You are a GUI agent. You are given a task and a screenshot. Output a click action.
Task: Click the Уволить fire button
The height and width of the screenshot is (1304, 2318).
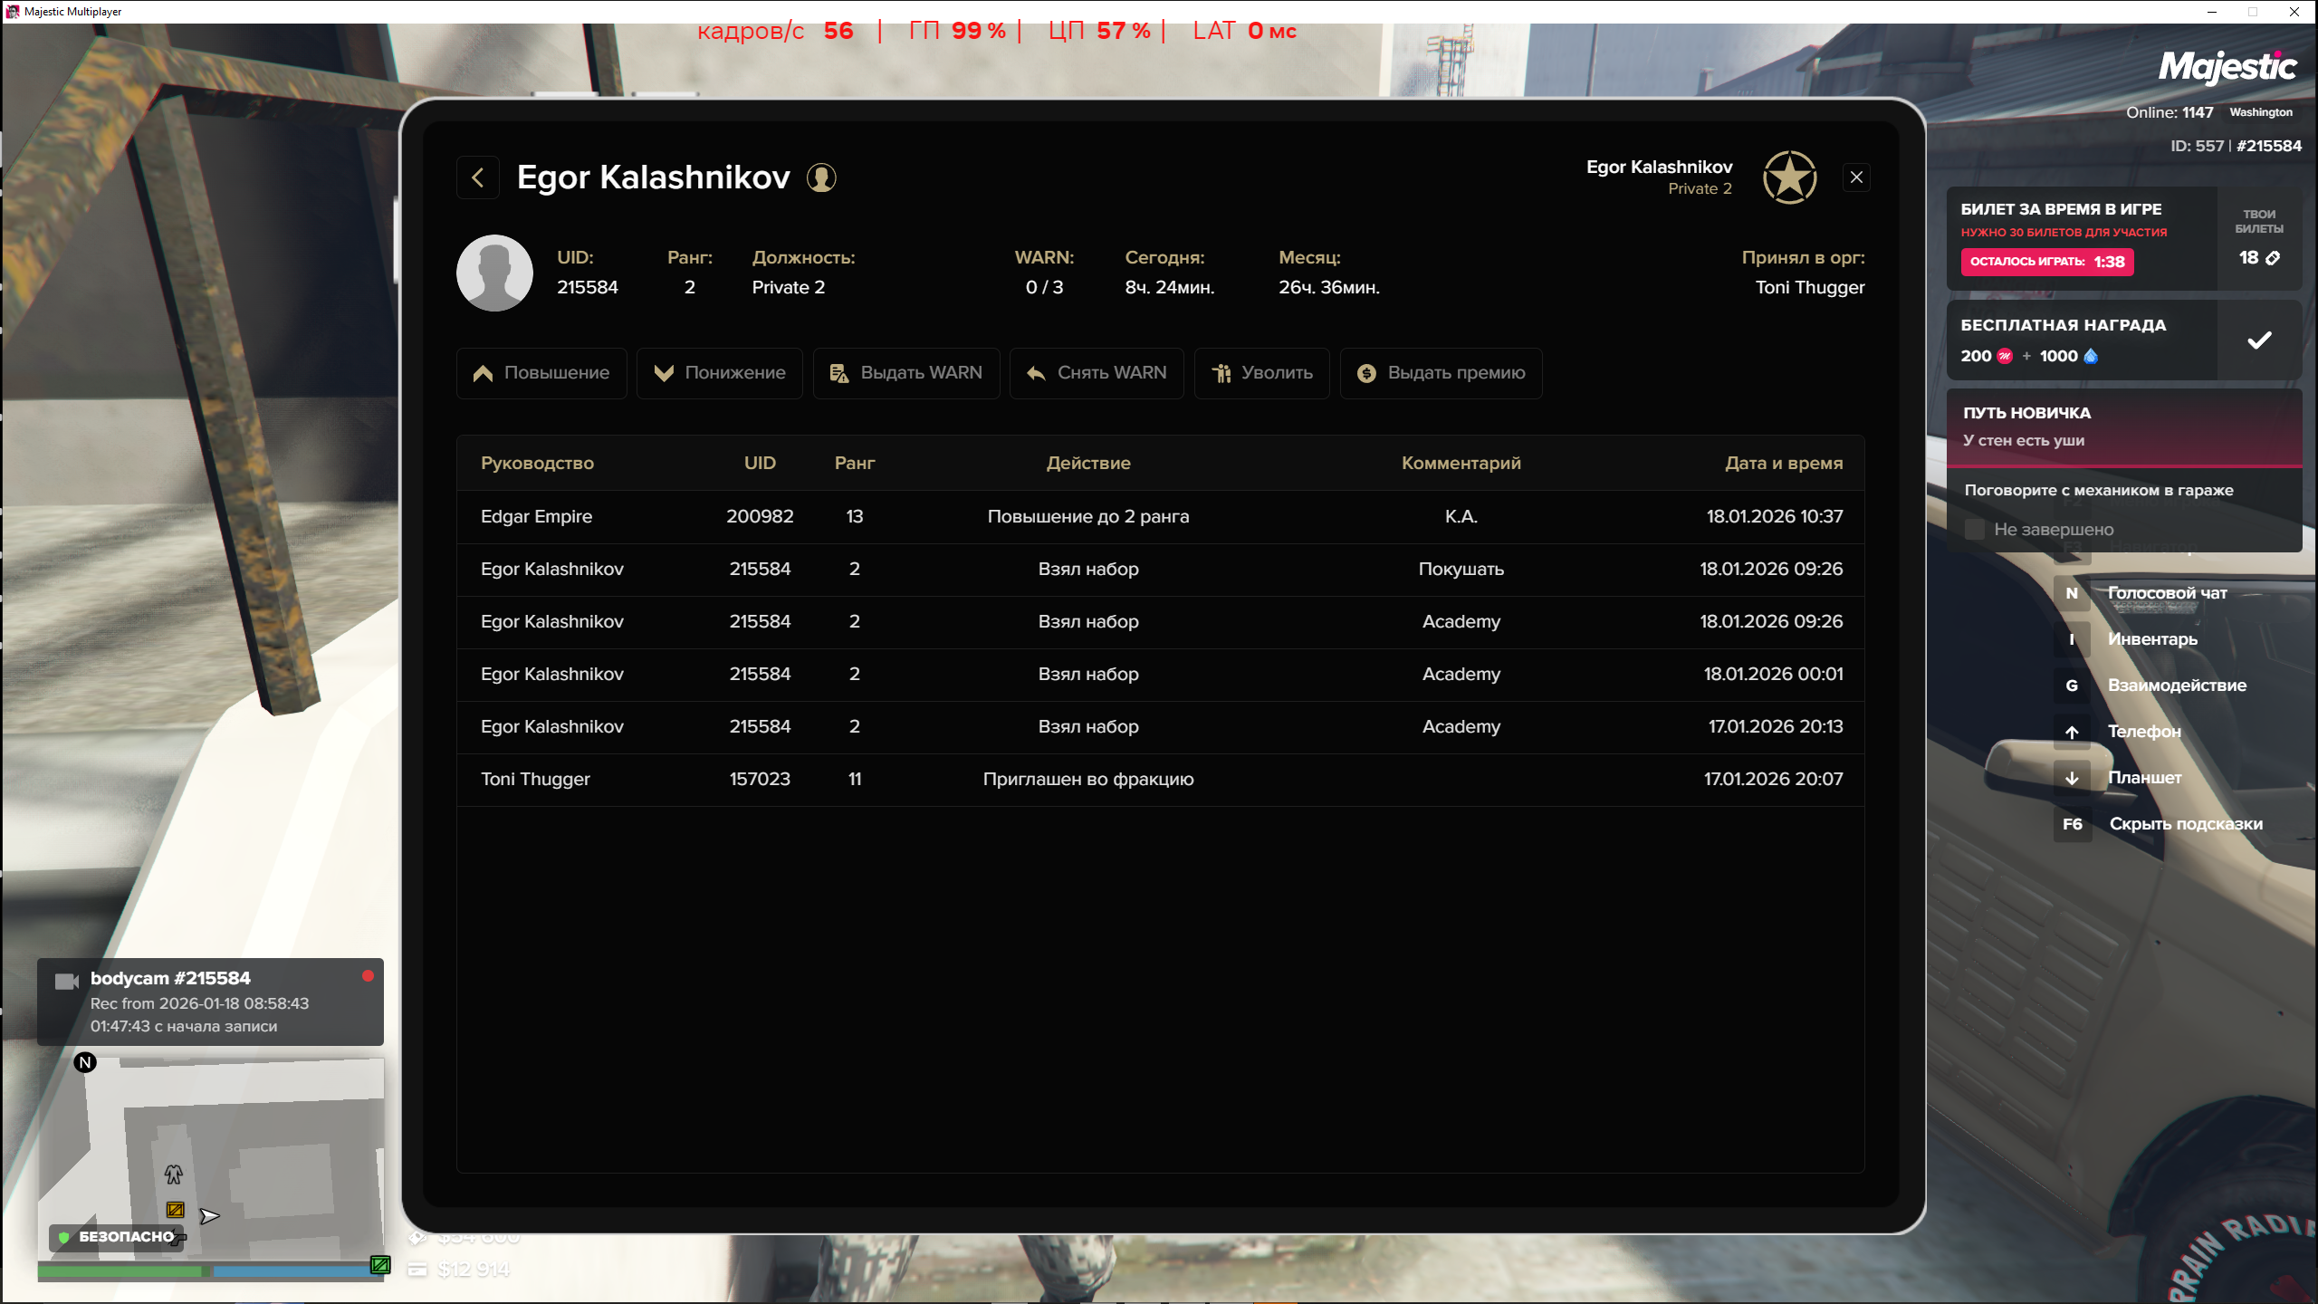(1261, 373)
